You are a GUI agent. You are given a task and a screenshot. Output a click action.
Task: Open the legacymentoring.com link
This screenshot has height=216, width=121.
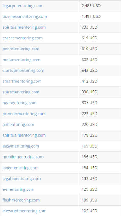[x=22, y=6]
